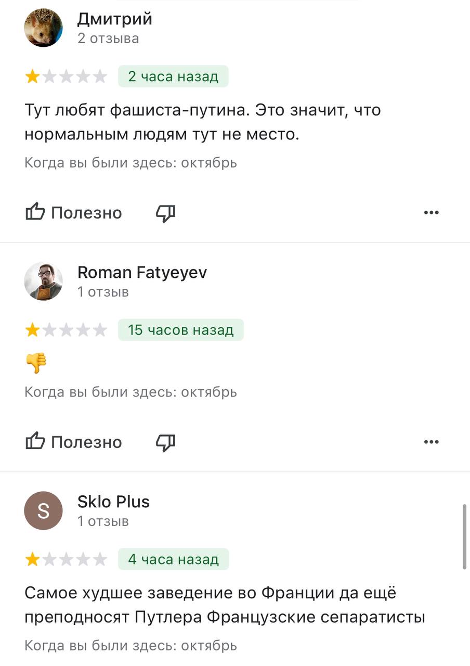Open three-dots menu for Дмитрий's review
470x666 pixels.
[x=431, y=212]
